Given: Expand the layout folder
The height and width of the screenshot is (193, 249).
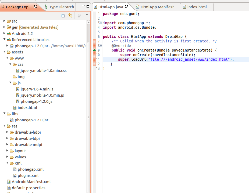Looking at the screenshot, I should tap(7, 151).
